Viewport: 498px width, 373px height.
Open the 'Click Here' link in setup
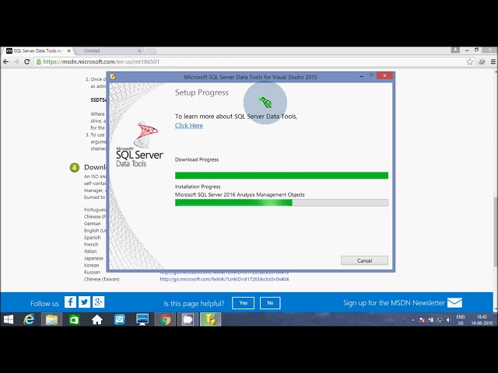click(189, 125)
